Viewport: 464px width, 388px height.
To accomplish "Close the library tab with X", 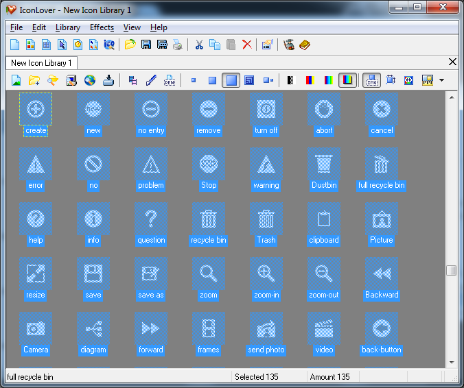I will point(452,62).
